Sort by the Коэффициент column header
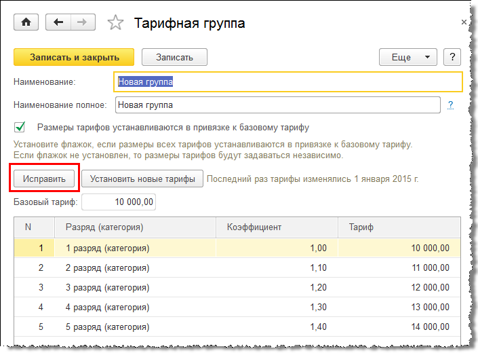 pos(277,227)
